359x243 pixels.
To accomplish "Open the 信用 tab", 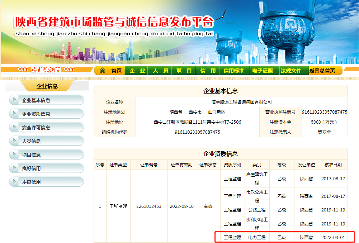I will pos(208,71).
